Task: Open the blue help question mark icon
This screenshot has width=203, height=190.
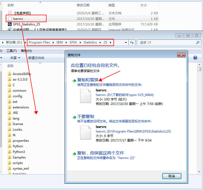Action: (195, 58)
